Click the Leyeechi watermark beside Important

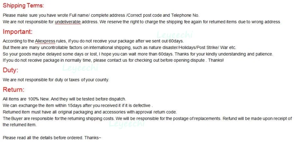(x=175, y=35)
